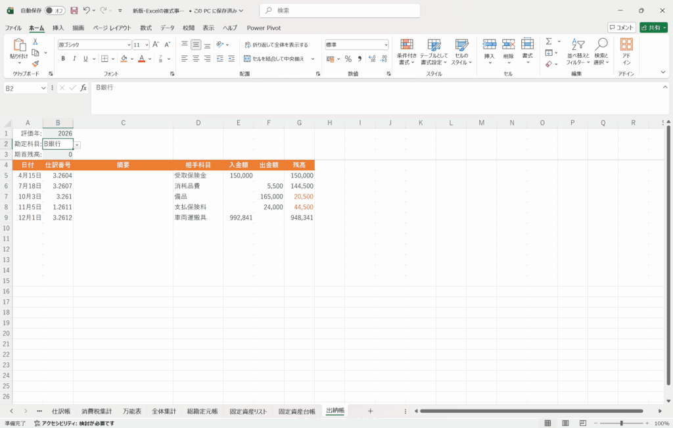This screenshot has width=673, height=428.
Task: Switch to the 仕訳帳 sheet tab
Action: tap(60, 411)
